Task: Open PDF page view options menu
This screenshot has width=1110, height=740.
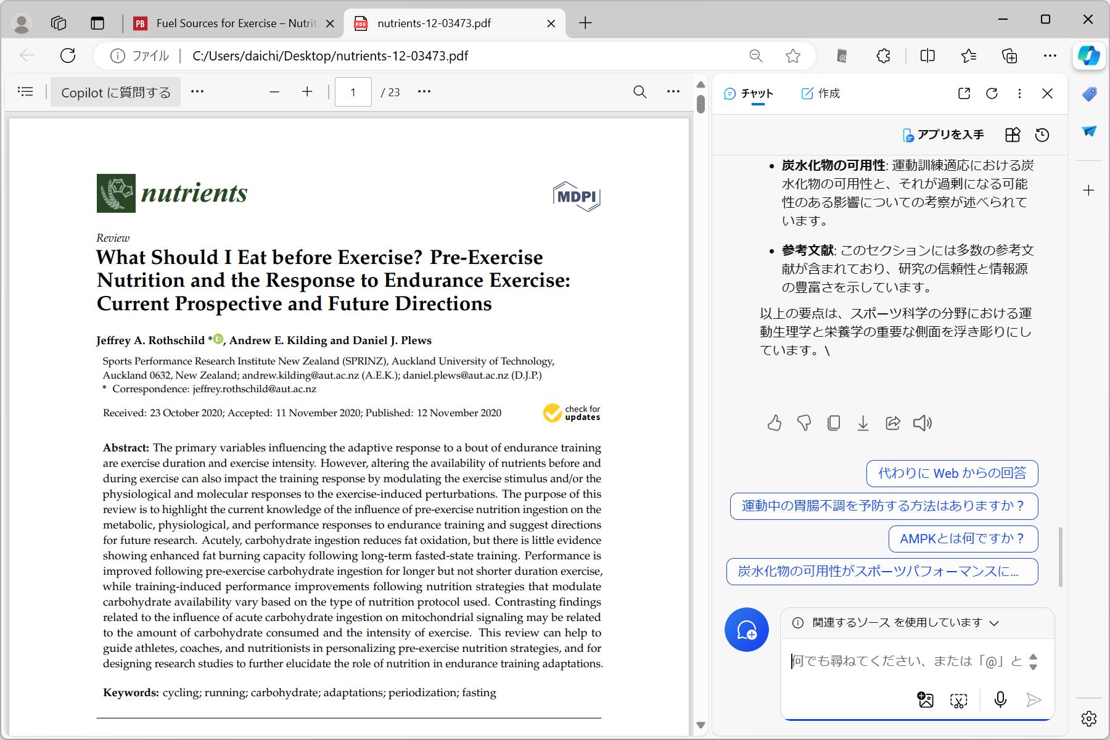Action: (x=424, y=92)
